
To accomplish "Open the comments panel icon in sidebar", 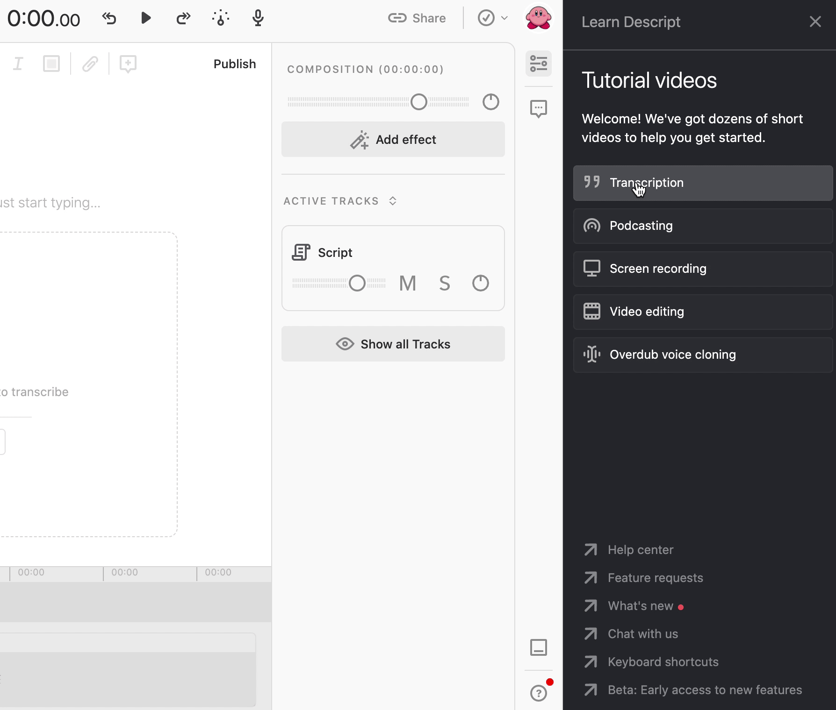I will click(x=539, y=109).
